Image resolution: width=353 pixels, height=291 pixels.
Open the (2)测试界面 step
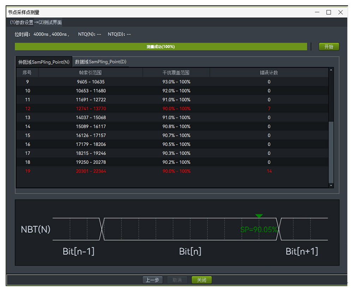[50, 23]
